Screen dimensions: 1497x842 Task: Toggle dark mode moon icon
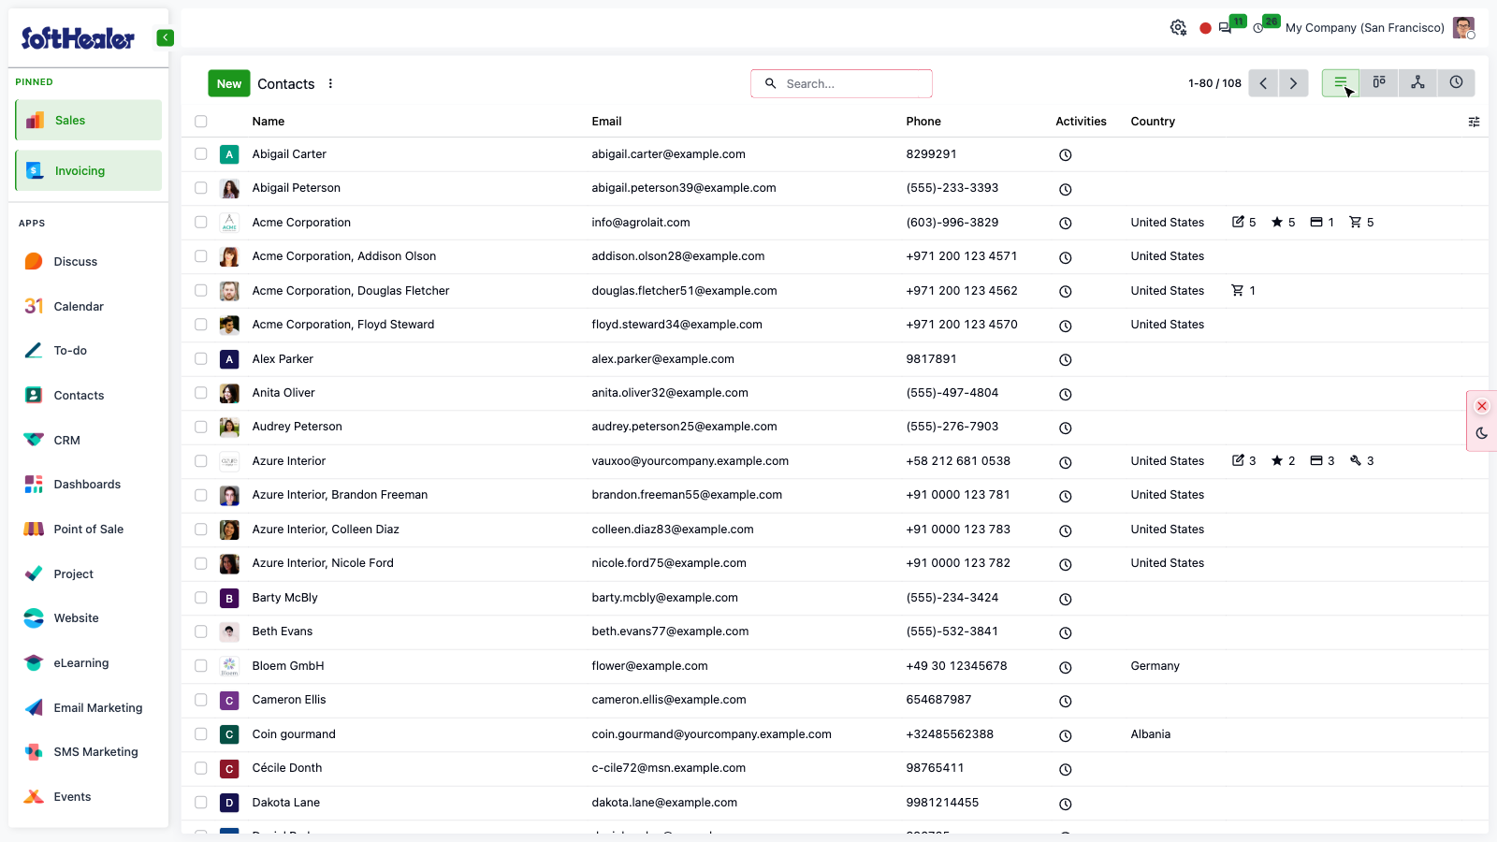click(x=1481, y=433)
